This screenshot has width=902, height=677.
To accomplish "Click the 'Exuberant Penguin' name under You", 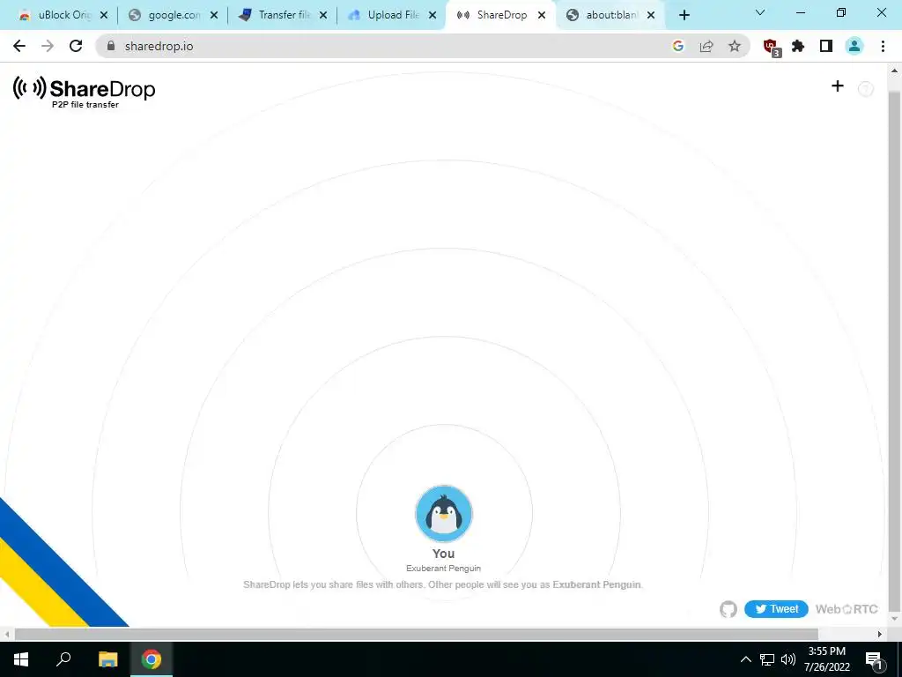I will [444, 569].
